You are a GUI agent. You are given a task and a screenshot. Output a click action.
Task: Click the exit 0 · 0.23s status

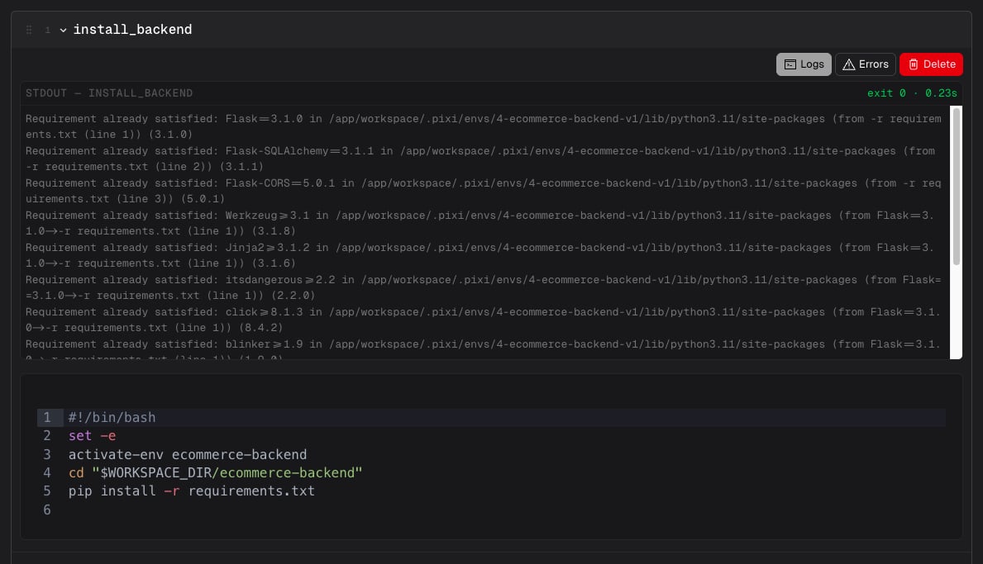(912, 93)
